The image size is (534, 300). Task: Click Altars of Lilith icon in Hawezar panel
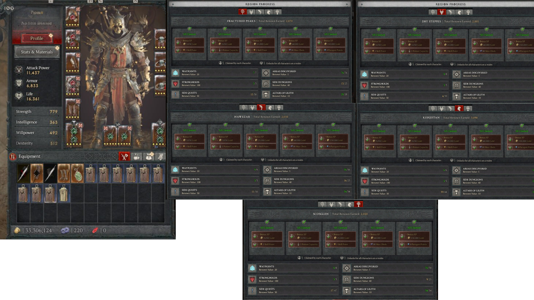(x=267, y=192)
